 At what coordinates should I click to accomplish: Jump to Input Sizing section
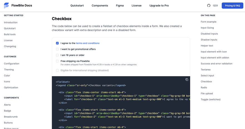pos(207,28)
